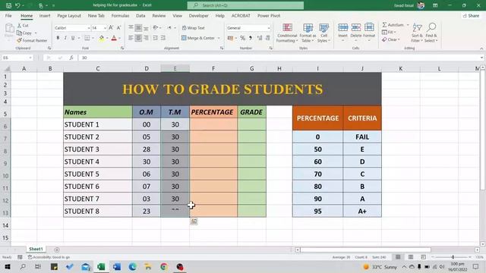Screen dimensions: 486x273
Task: Toggle center horizontal alignment
Action: point(138,38)
